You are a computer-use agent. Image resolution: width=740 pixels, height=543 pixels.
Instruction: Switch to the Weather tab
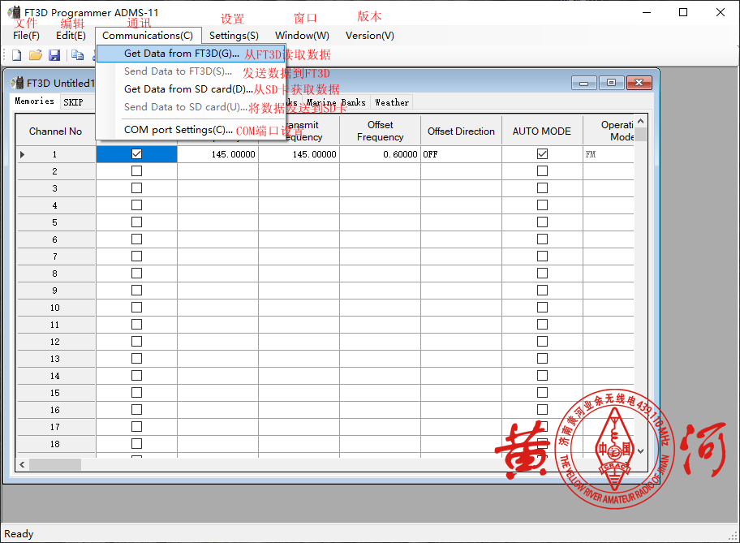pyautogui.click(x=391, y=102)
